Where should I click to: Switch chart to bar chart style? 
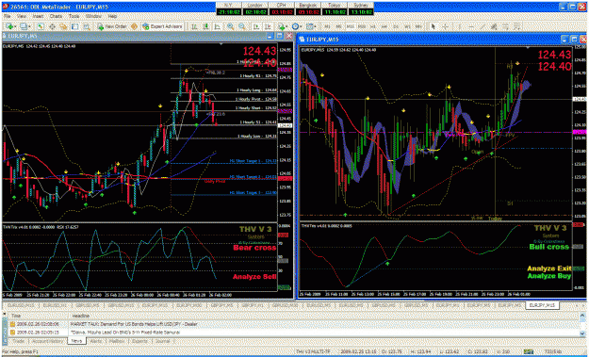[194, 26]
